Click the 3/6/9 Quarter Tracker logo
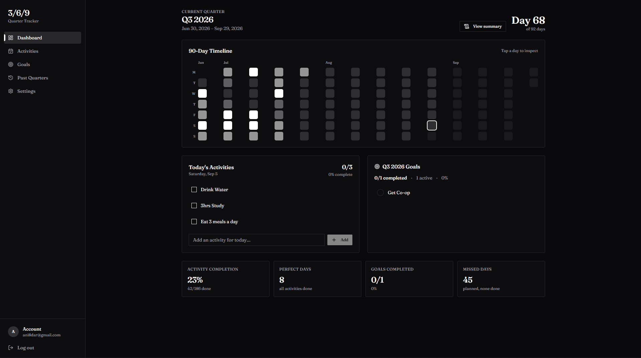This screenshot has width=641, height=358. (23, 16)
